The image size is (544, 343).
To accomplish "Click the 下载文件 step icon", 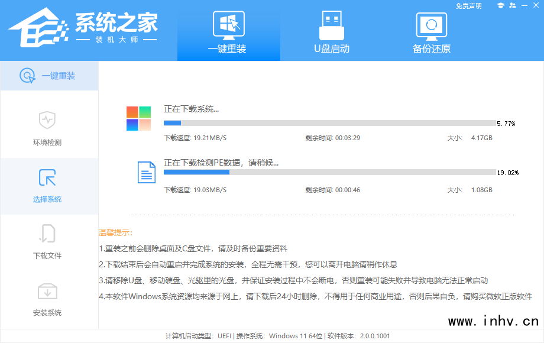I will (47, 234).
